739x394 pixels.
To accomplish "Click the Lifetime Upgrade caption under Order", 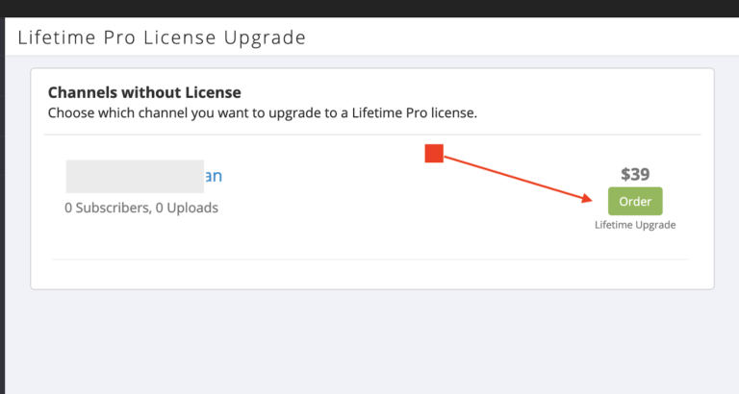I will tap(635, 225).
